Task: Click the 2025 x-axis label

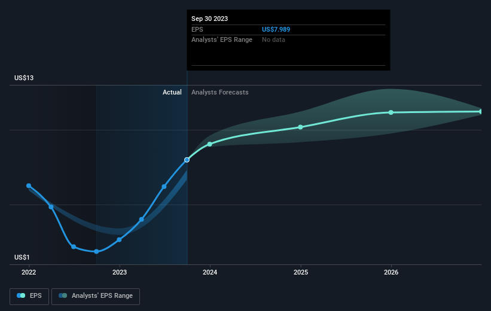Action: (301, 272)
